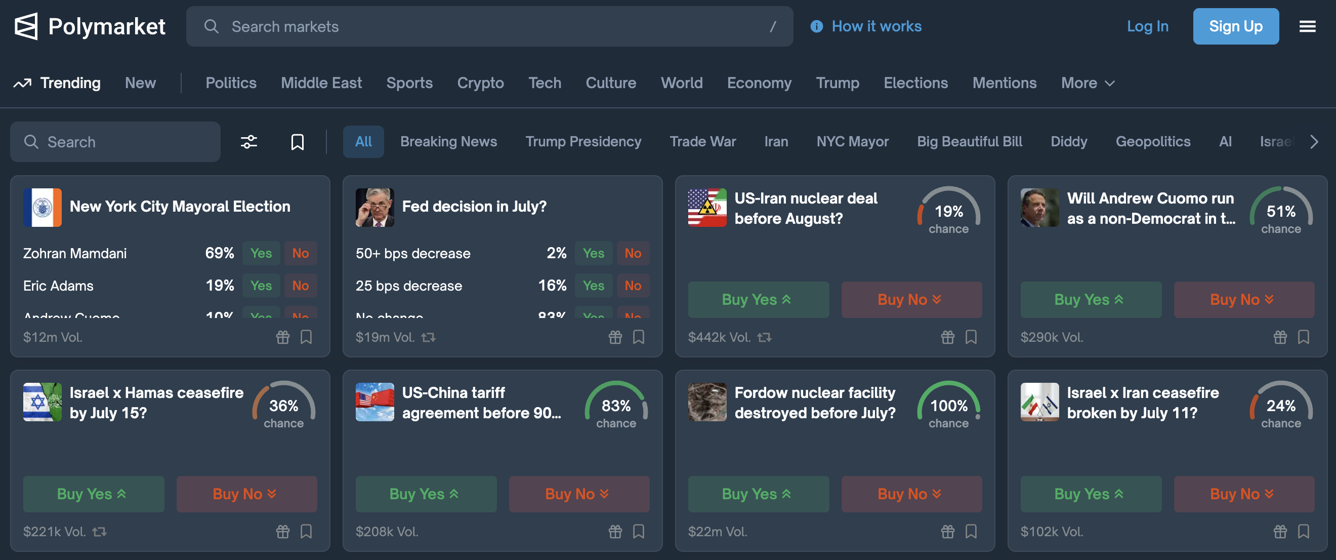The height and width of the screenshot is (560, 1336).
Task: Open the NYC Mayoral Election thumbnail
Action: (42, 208)
